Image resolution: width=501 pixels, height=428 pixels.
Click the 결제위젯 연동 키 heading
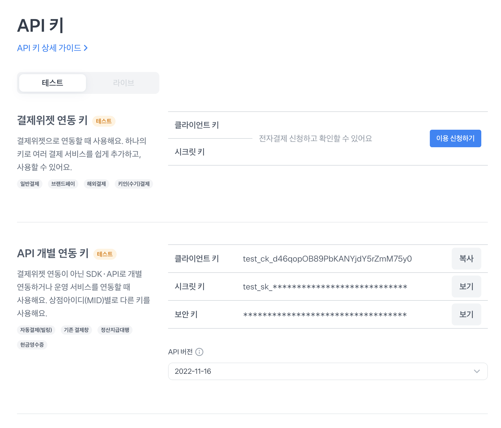pos(52,120)
